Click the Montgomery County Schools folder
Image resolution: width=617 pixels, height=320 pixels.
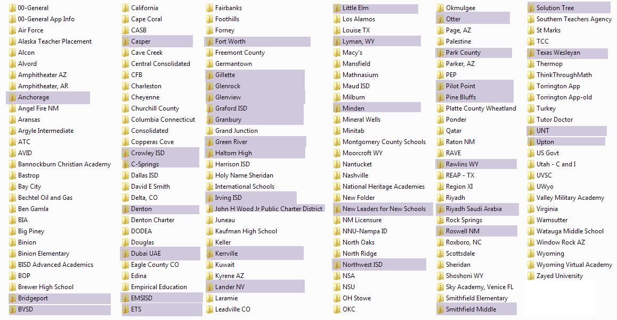click(x=384, y=142)
